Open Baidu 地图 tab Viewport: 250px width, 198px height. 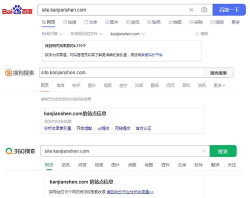pyautogui.click(x=175, y=22)
